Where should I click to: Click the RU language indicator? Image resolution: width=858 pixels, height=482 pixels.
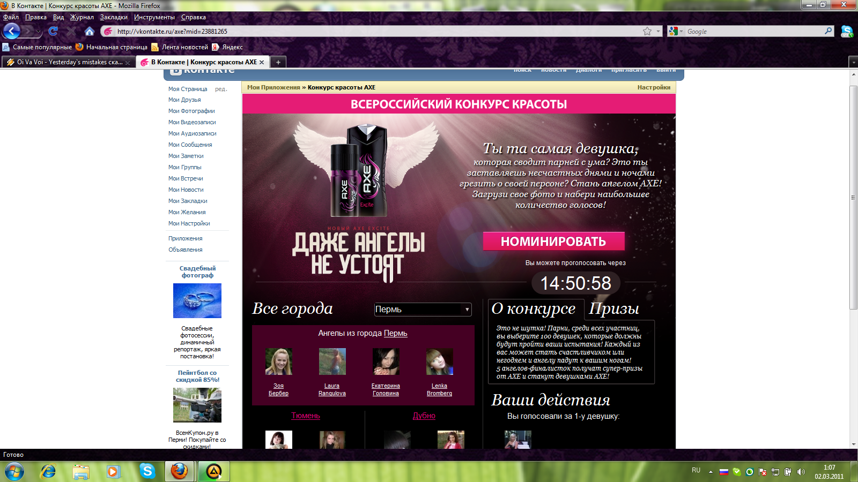tap(696, 470)
